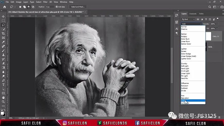The width and height of the screenshot is (224, 126).
Task: Open the Character panel icon
Action: (x=177, y=29)
